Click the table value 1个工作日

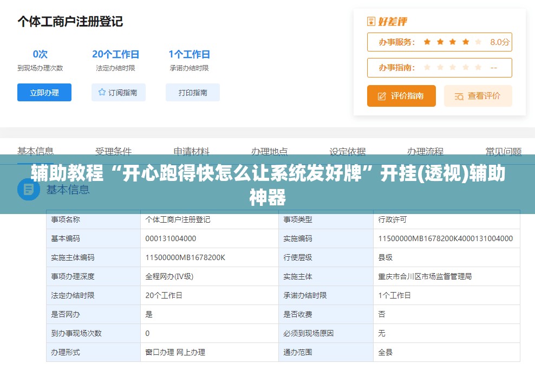click(394, 296)
